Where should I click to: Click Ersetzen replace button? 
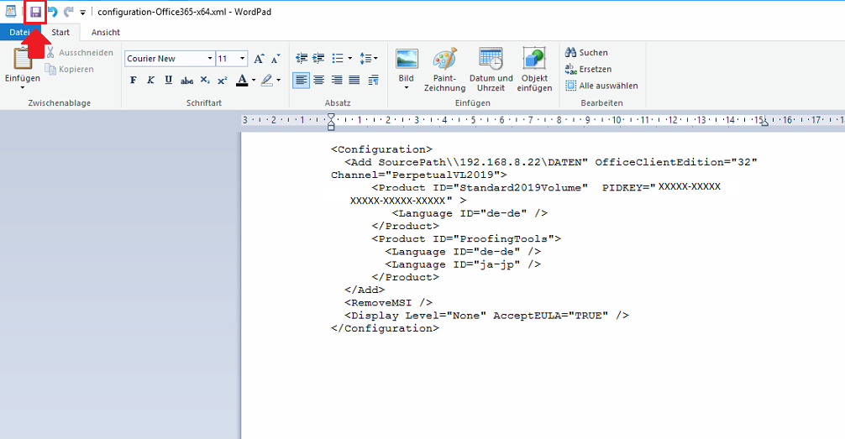(588, 69)
